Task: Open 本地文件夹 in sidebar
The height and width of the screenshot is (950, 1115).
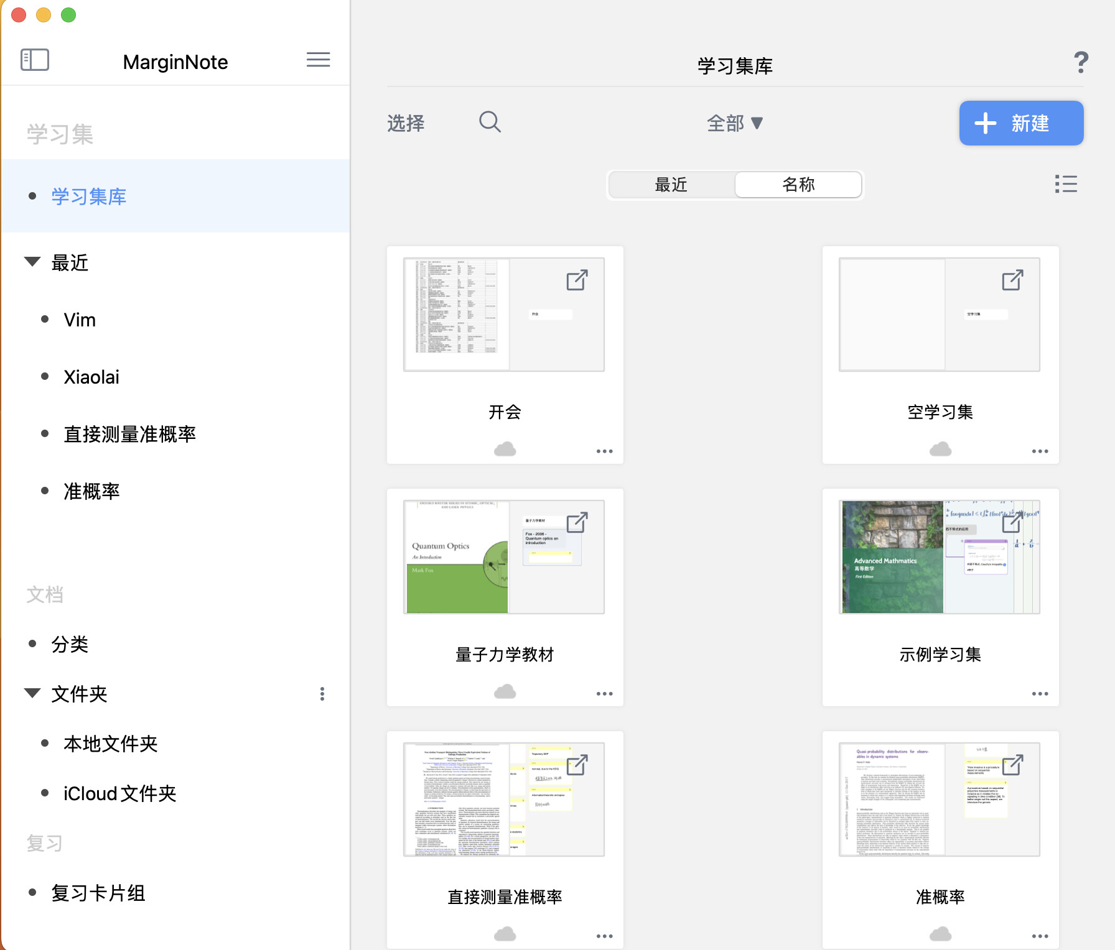Action: [x=111, y=744]
